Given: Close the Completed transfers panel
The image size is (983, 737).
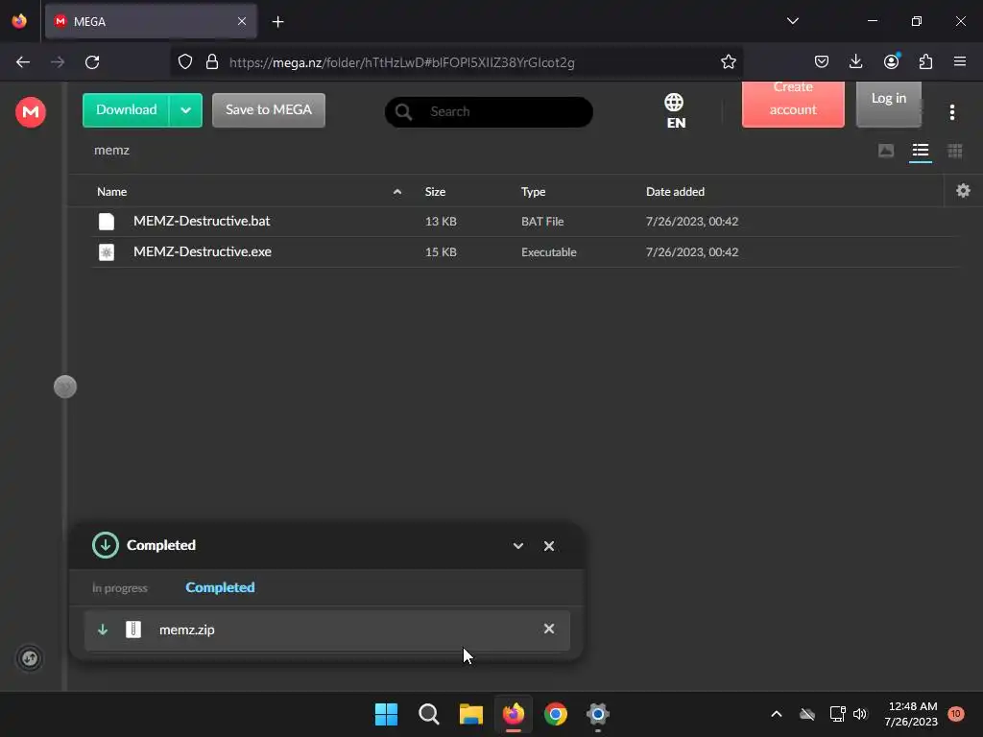Looking at the screenshot, I should pos(548,546).
